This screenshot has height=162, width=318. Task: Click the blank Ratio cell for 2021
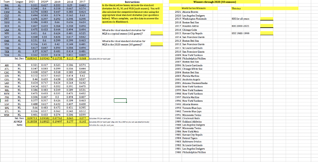tap(32, 125)
